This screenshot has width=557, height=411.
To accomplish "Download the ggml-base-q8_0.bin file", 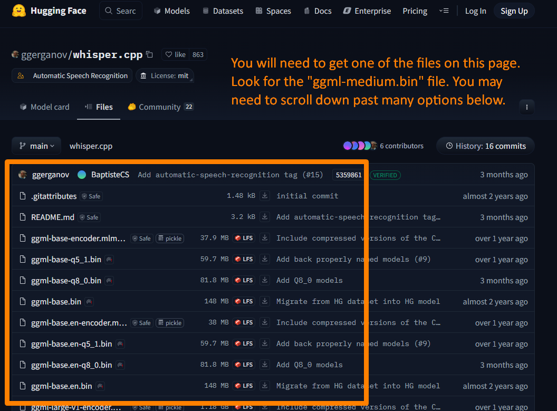I will point(264,280).
